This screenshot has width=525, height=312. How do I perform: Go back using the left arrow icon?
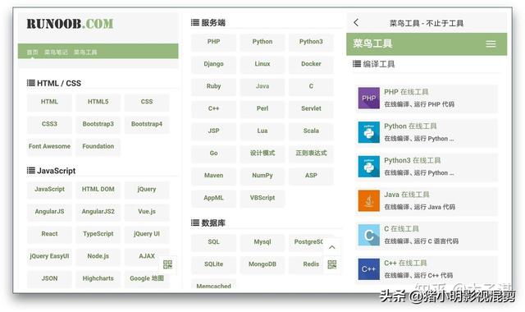[356, 23]
